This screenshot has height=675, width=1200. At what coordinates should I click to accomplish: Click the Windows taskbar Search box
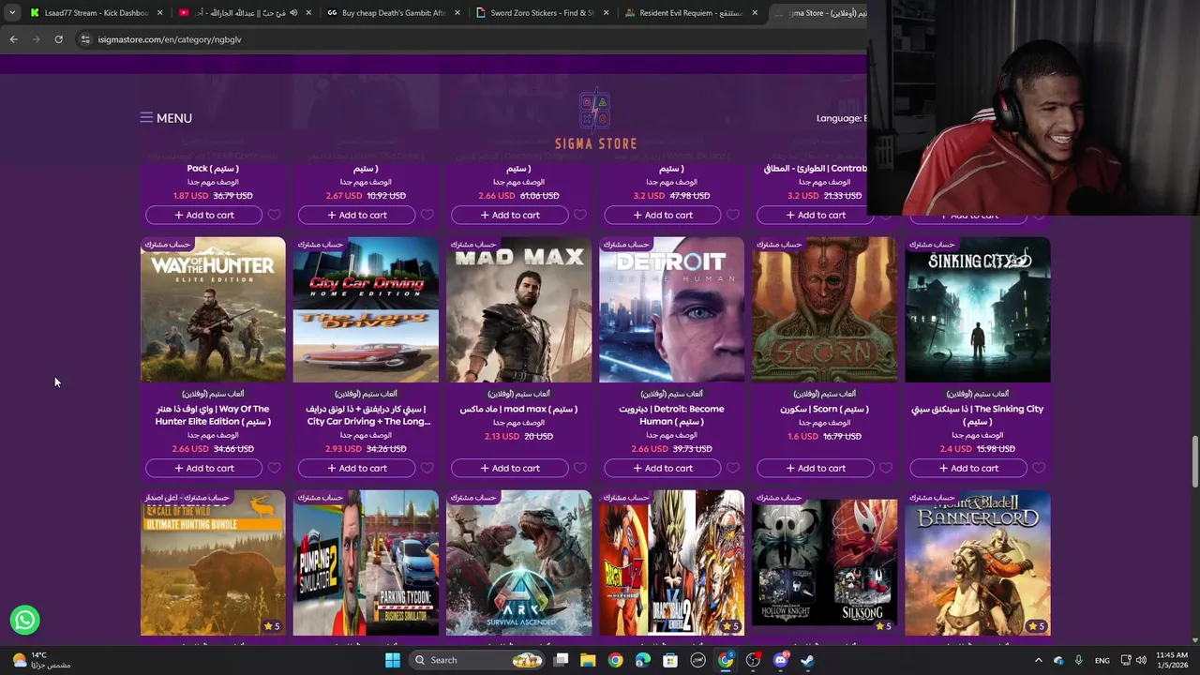coord(478,660)
